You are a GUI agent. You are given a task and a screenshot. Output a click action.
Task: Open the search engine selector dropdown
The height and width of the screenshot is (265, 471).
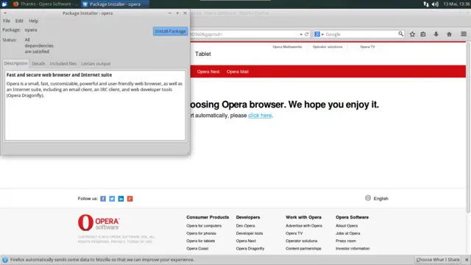point(319,35)
